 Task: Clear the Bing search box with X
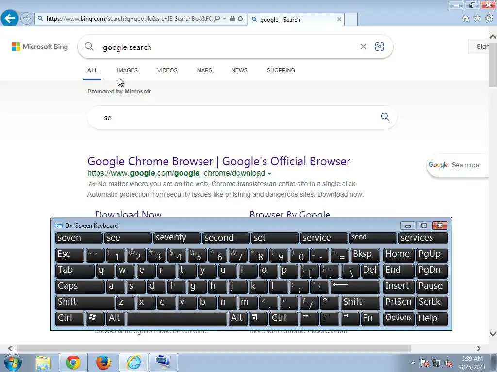[364, 47]
